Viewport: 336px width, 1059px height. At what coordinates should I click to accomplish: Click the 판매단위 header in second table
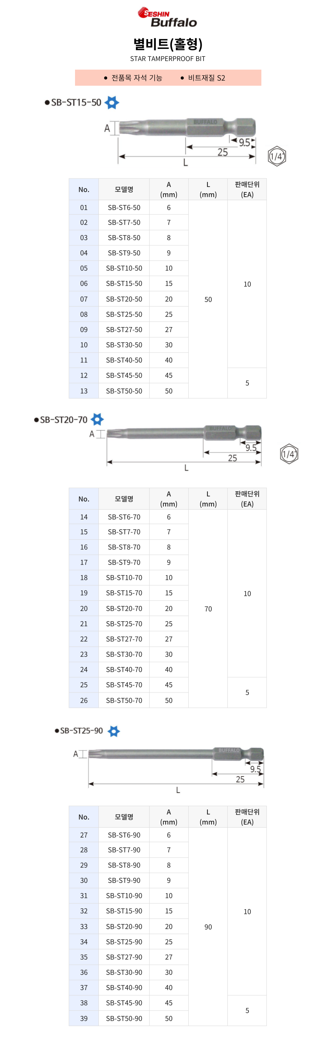tap(247, 499)
